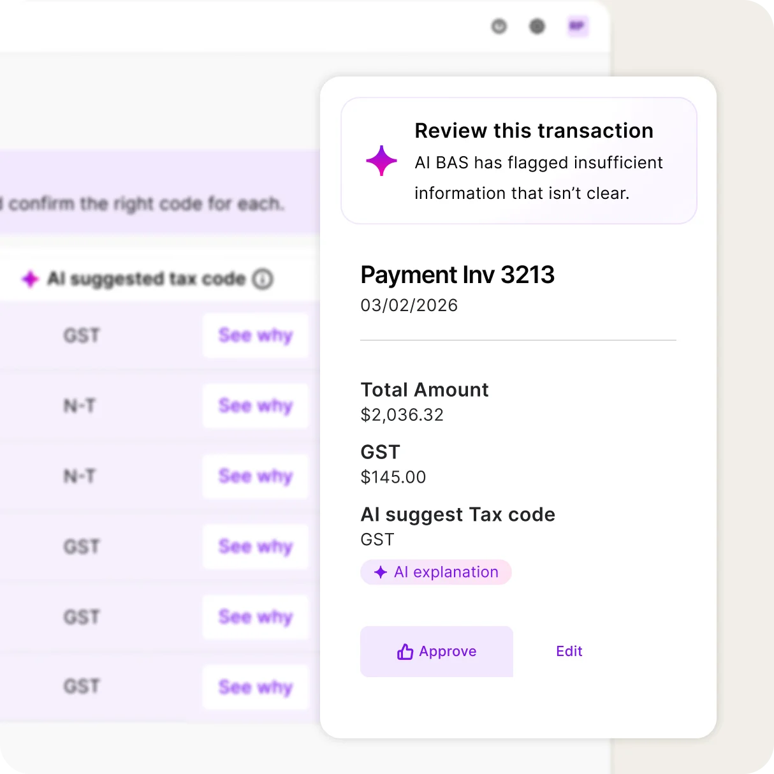Approve the Payment Inv 3213 transaction
Image resolution: width=774 pixels, height=774 pixels.
[x=436, y=652]
